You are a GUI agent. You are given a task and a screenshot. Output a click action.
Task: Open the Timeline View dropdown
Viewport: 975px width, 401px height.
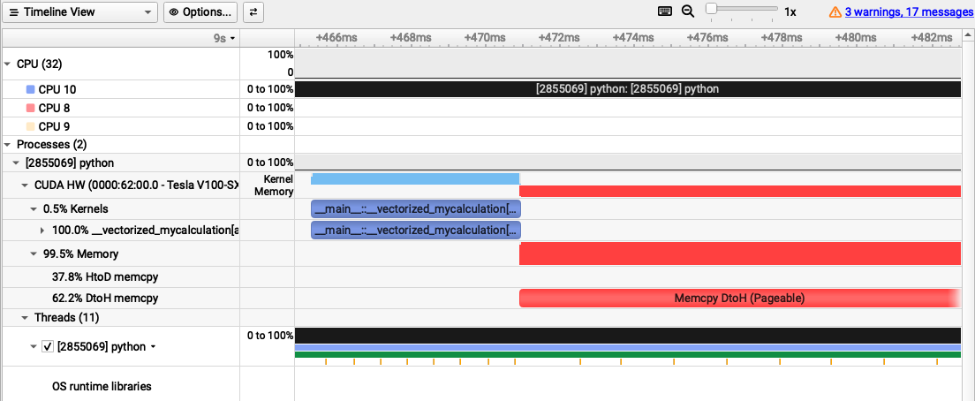pos(79,12)
